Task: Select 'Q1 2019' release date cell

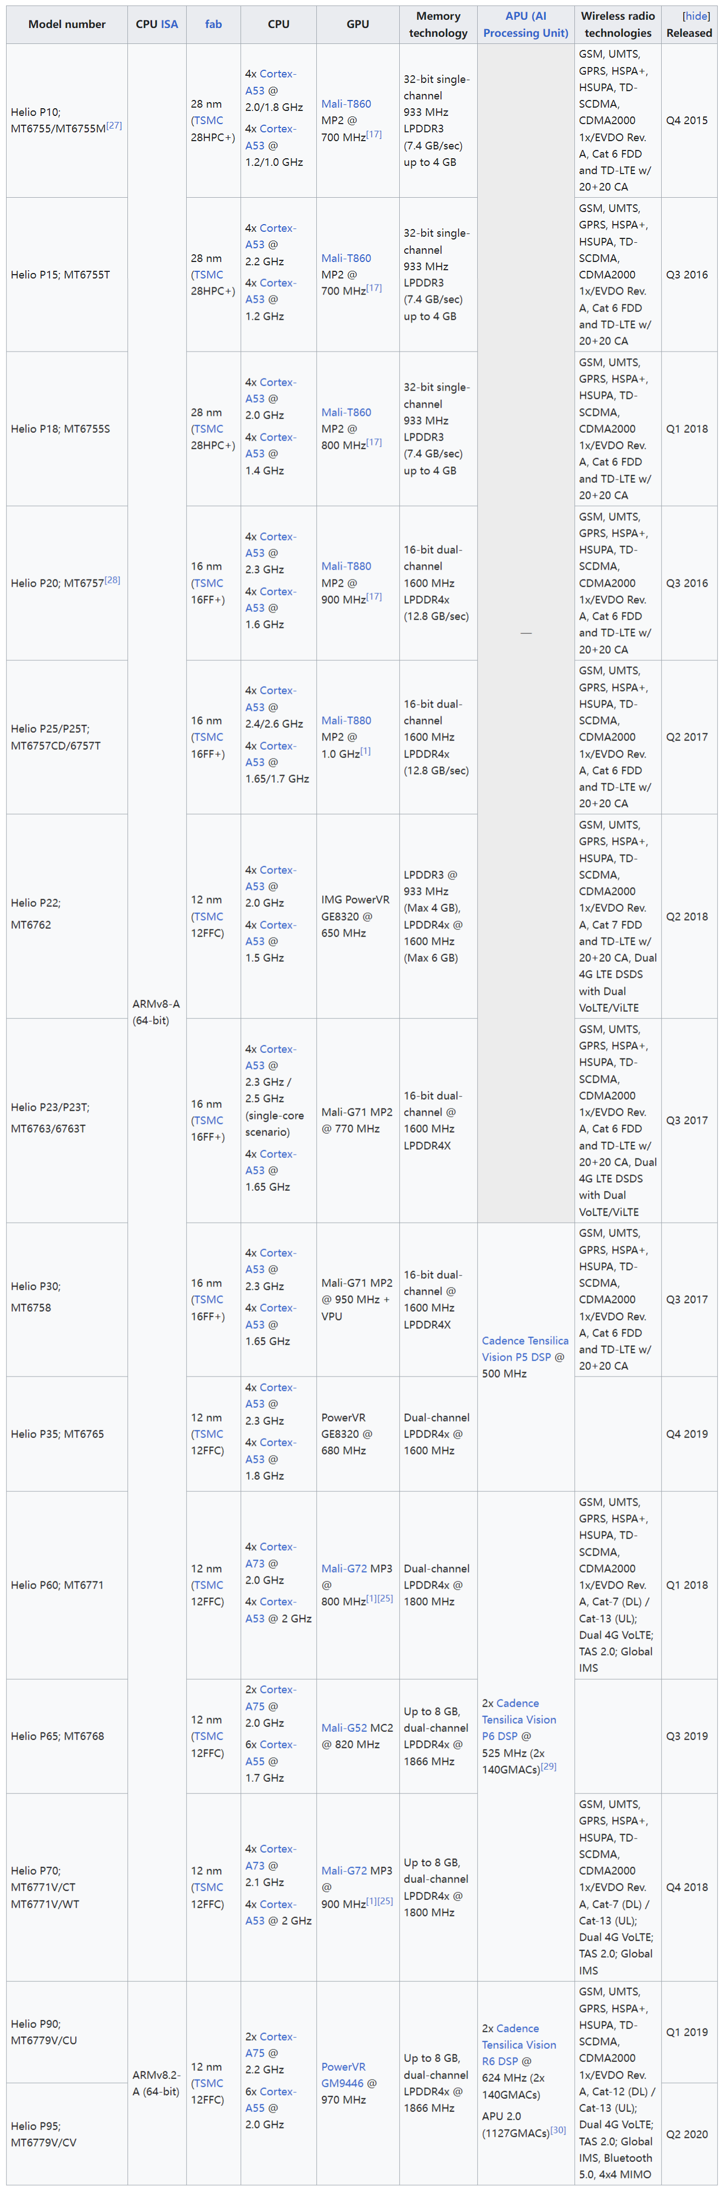Action: tap(689, 2032)
